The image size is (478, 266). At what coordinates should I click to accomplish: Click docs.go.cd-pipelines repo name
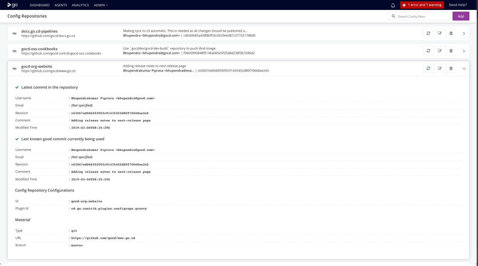pyautogui.click(x=39, y=31)
